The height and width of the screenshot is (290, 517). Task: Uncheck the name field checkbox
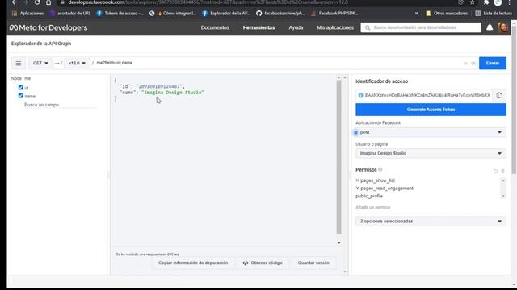click(21, 96)
